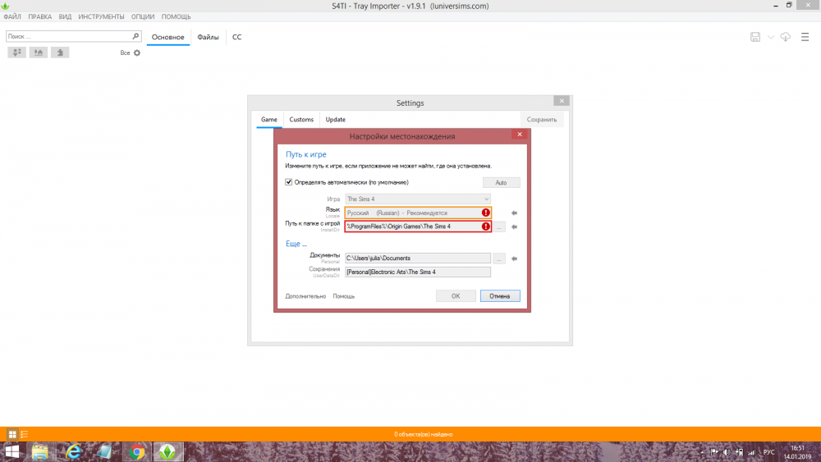The image size is (821, 462).
Task: Open the hamburger menu icon
Action: point(805,37)
